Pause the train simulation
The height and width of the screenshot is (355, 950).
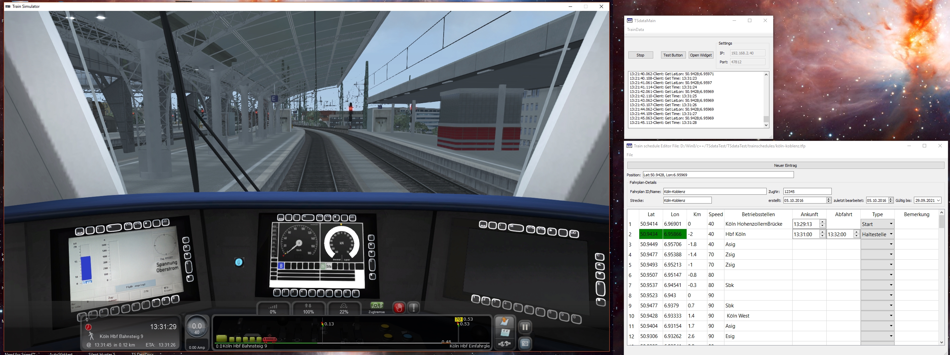pos(525,327)
